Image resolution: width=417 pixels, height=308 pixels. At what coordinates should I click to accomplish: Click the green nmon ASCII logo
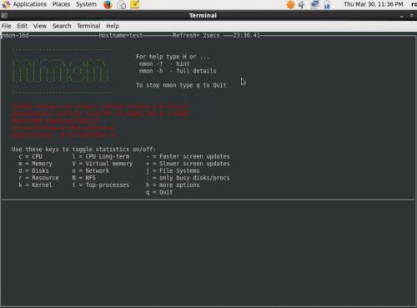click(62, 71)
